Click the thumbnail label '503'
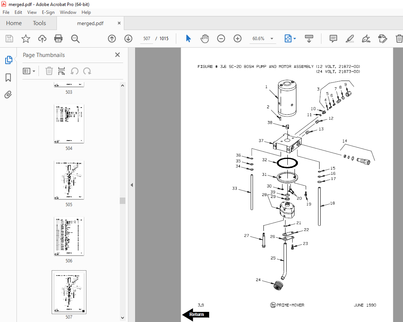 click(x=69, y=92)
